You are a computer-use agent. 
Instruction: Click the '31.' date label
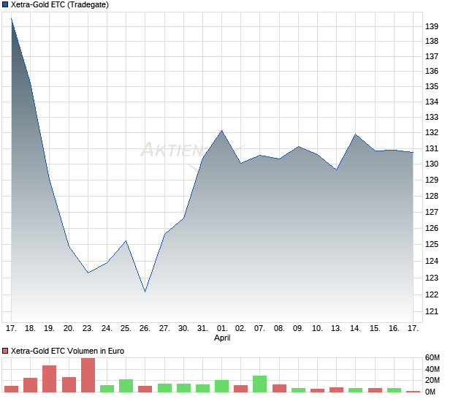click(x=202, y=329)
